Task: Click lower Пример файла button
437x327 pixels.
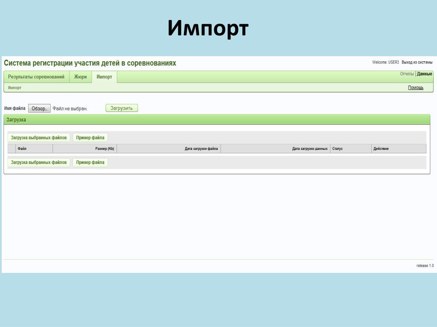Action: 90,162
